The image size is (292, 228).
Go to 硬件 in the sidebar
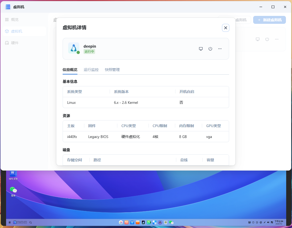click(x=15, y=43)
